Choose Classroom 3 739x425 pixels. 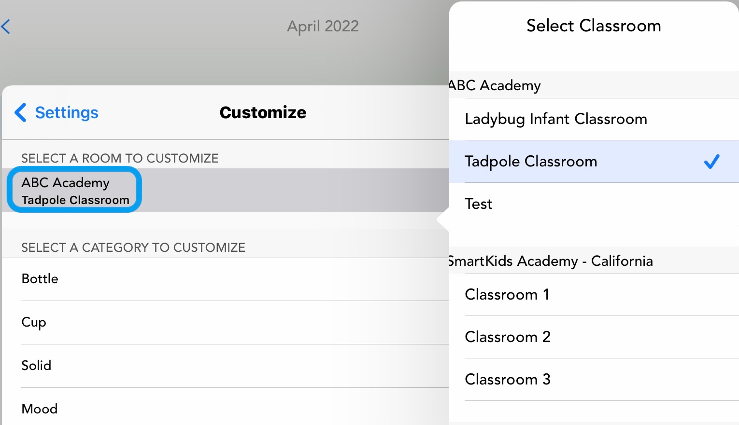click(507, 380)
